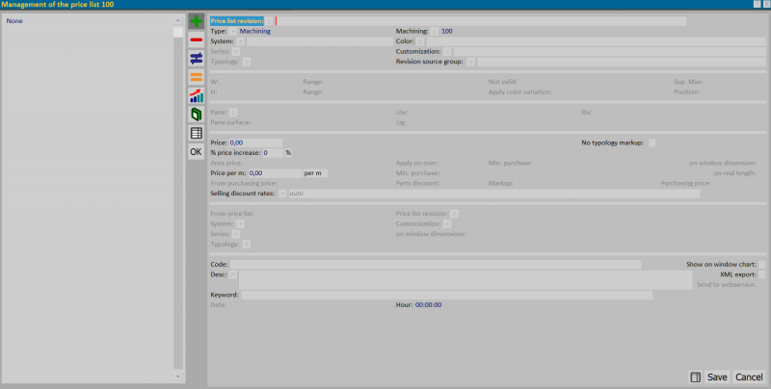
Task: Click the % price increase field
Action: [x=273, y=153]
